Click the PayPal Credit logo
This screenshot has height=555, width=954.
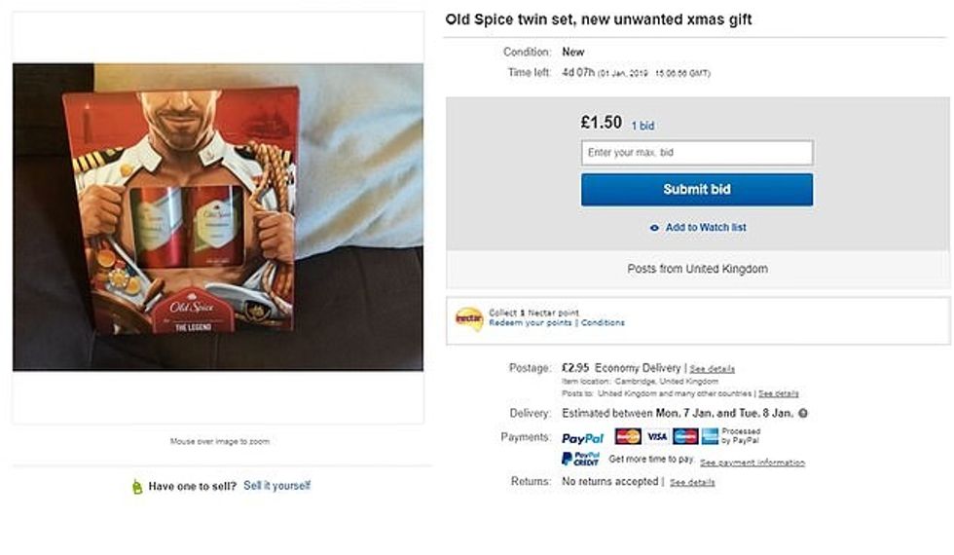pos(580,459)
